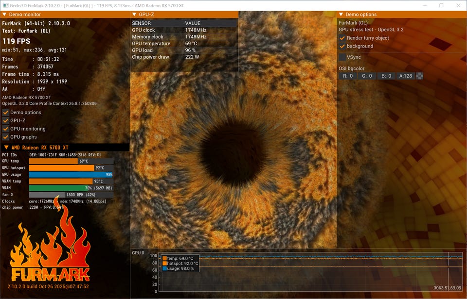Click the VRAM temp 90°C bar
Viewport: 467px width, 299px height.
(71, 182)
